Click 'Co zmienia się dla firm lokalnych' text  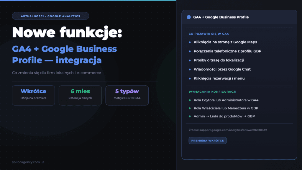[x=43, y=73]
